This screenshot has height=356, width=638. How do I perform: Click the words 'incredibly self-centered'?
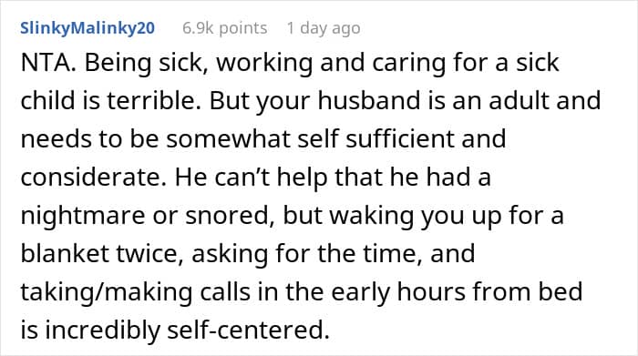coord(187,330)
